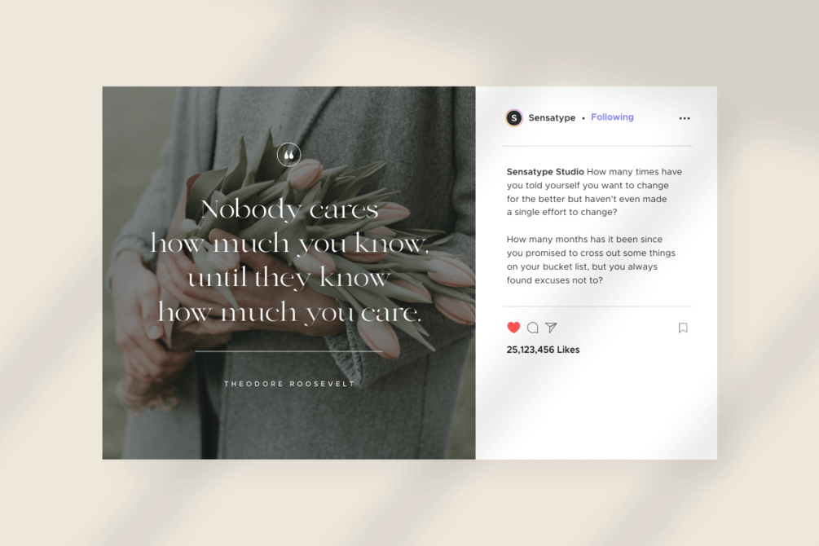This screenshot has width=819, height=546.
Task: Click the tulip bouquet photo
Action: (288, 273)
